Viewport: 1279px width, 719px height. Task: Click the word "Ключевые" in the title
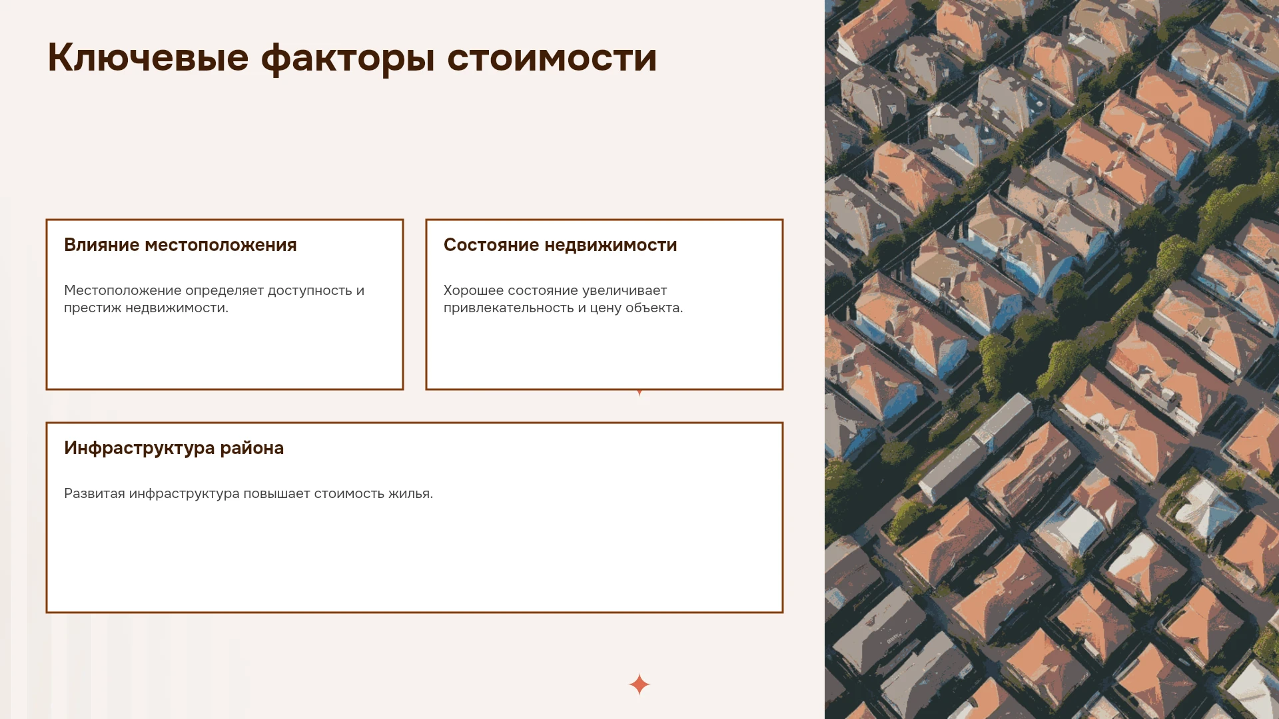pos(148,57)
